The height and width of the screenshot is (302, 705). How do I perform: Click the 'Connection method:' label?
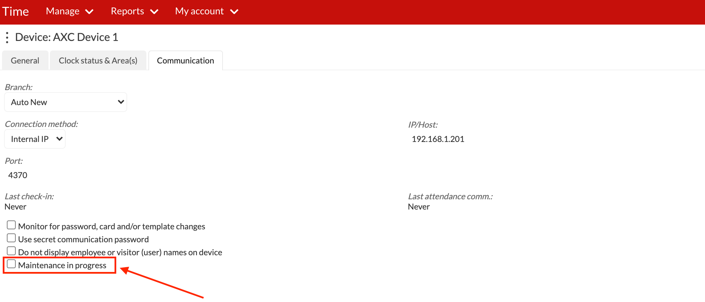click(41, 124)
